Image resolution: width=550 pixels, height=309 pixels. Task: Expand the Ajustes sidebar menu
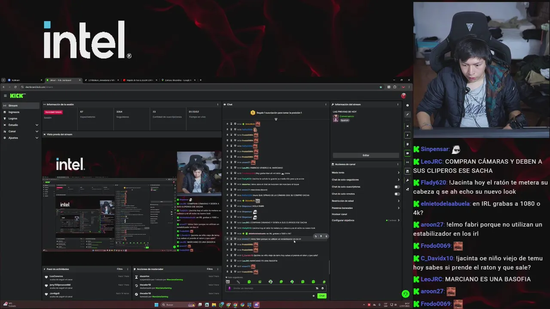pos(21,138)
